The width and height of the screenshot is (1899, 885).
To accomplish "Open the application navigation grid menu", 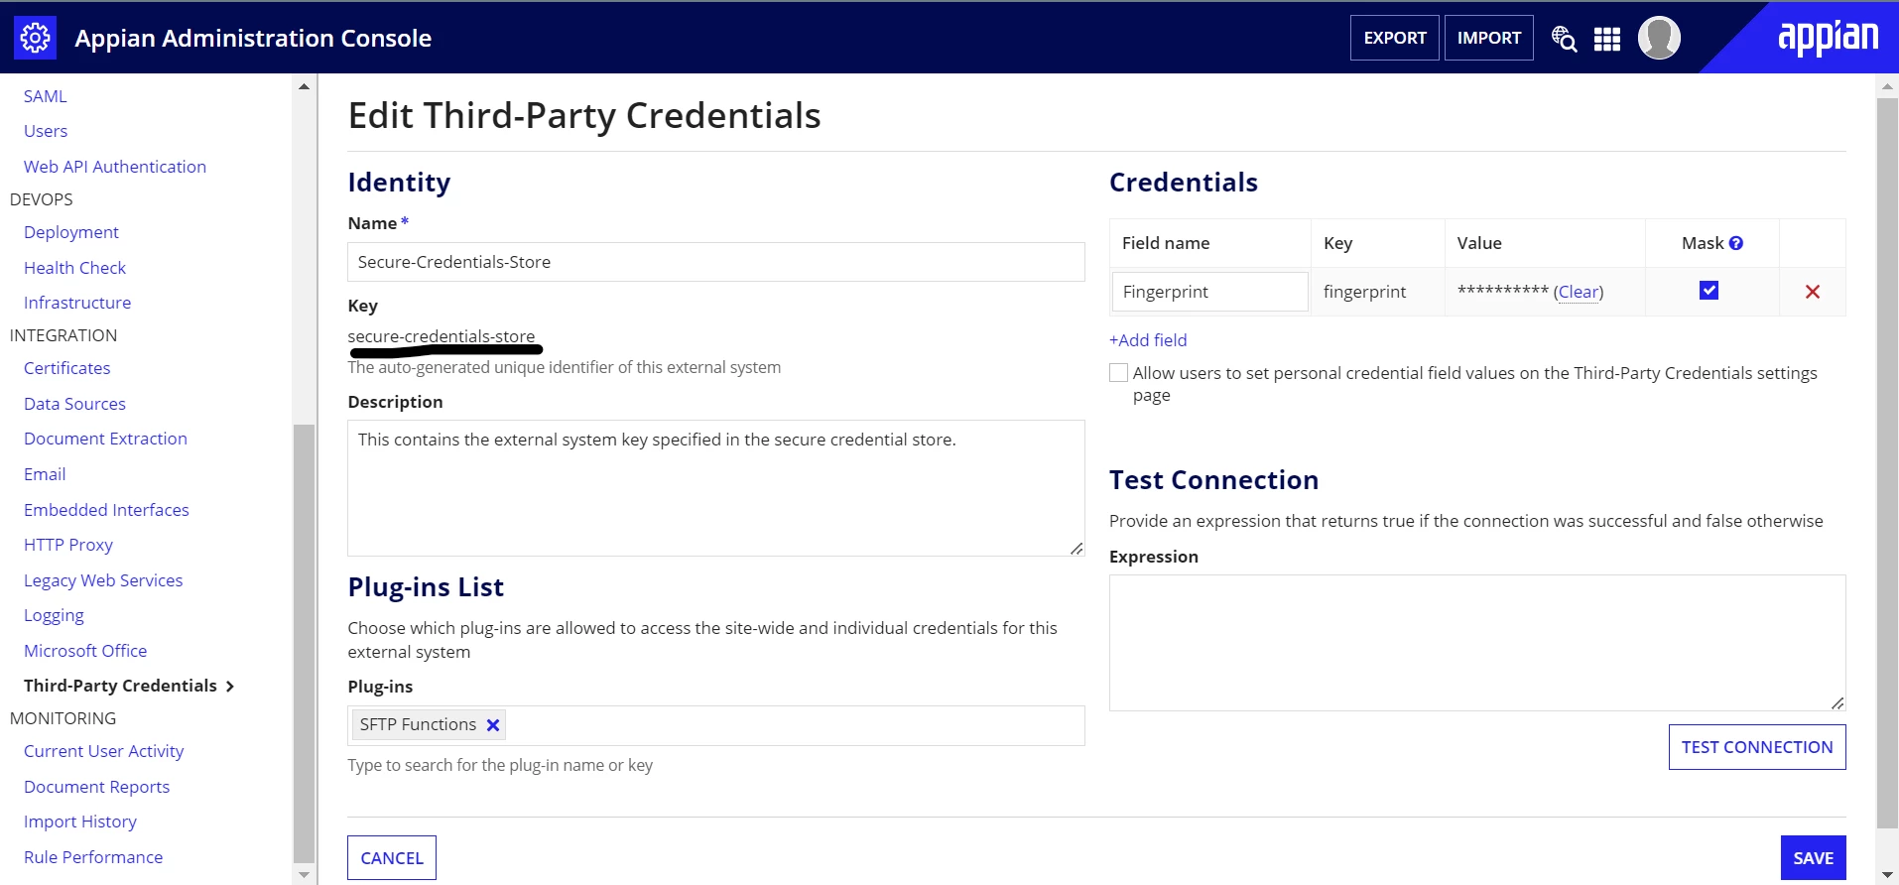I will (1606, 39).
